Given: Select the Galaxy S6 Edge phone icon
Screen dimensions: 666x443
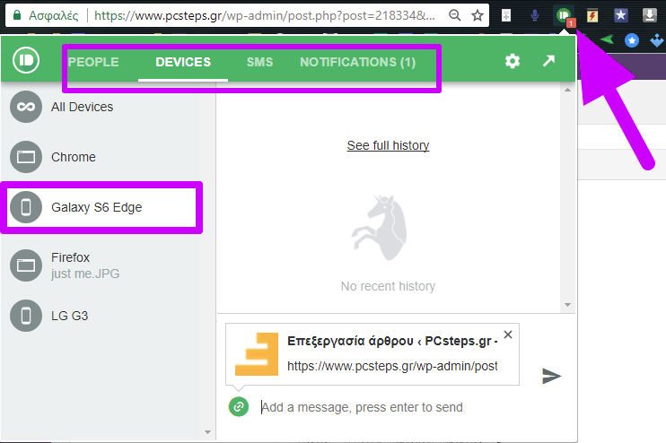Looking at the screenshot, I should 26,207.
